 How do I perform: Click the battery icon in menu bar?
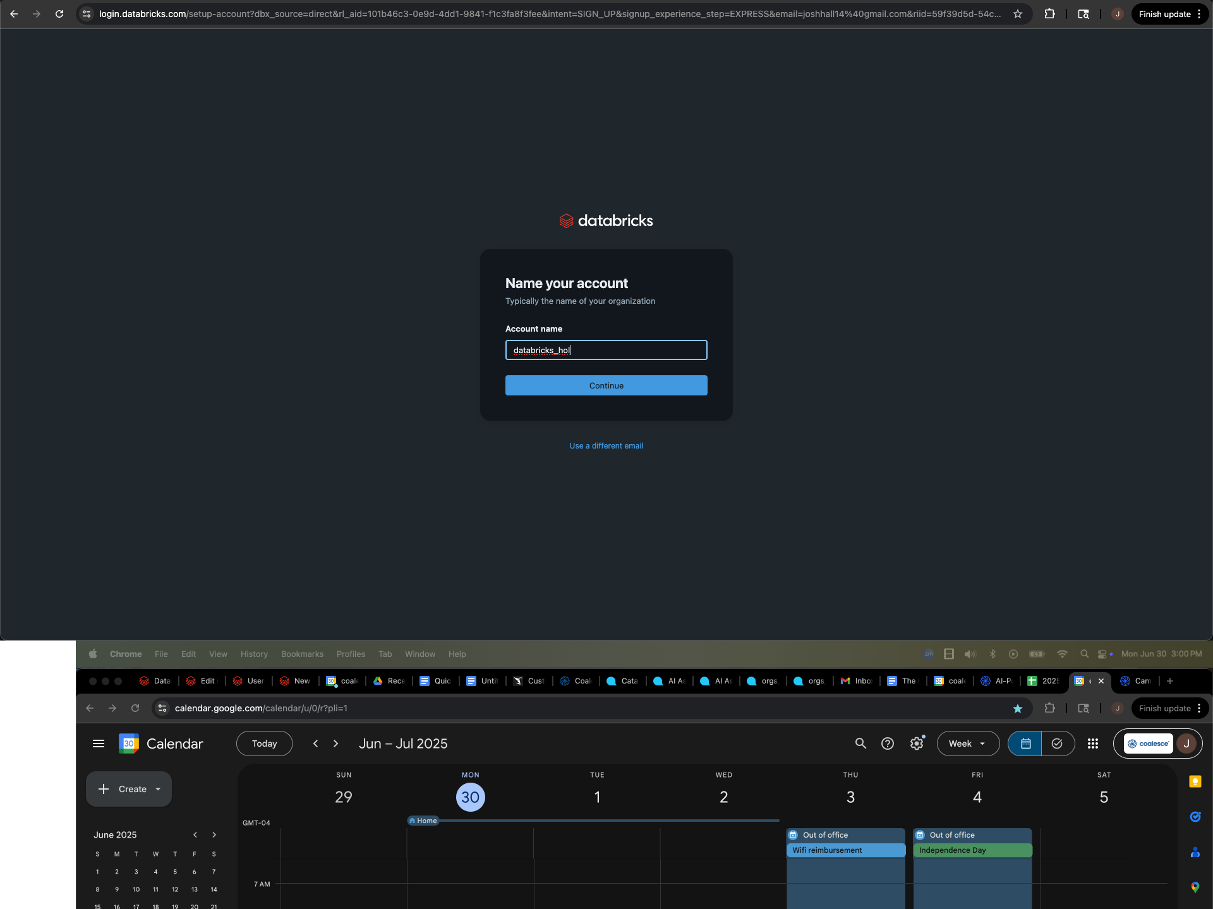point(1037,654)
